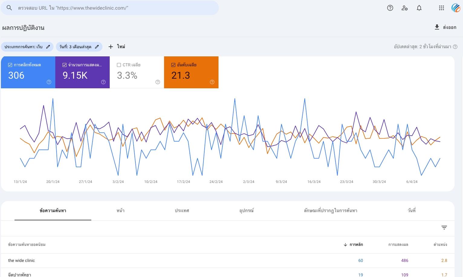Image resolution: width=463 pixels, height=277 pixels.
Task: Open the help question mark icon
Action: pyautogui.click(x=390, y=8)
